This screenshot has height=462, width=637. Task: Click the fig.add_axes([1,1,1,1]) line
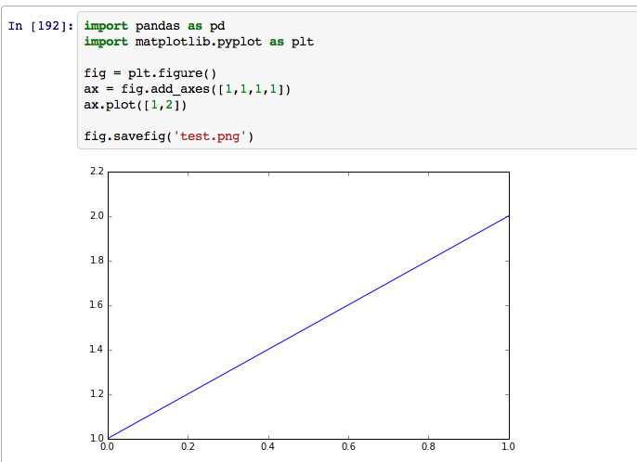pos(188,89)
